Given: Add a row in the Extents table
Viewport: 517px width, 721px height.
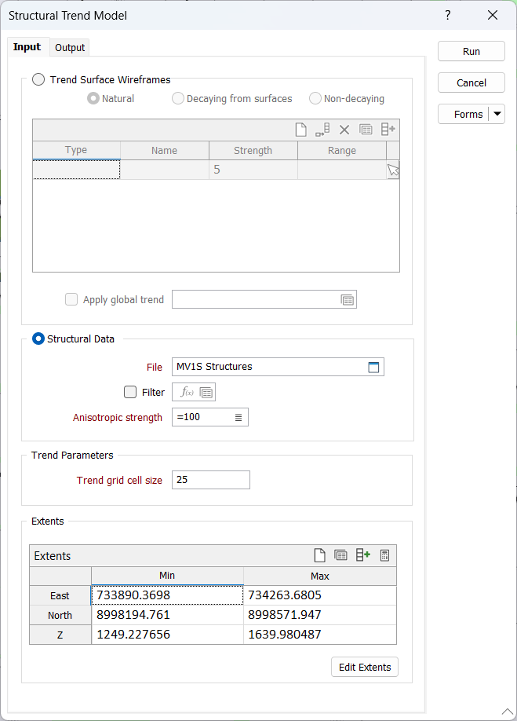Looking at the screenshot, I should (362, 554).
